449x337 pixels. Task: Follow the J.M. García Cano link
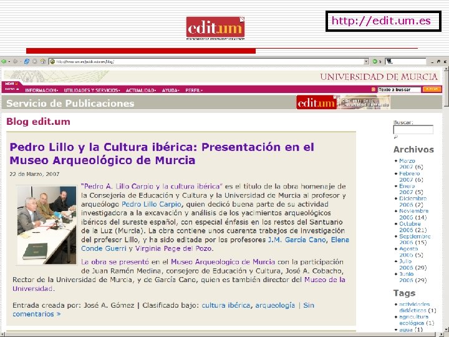297,240
